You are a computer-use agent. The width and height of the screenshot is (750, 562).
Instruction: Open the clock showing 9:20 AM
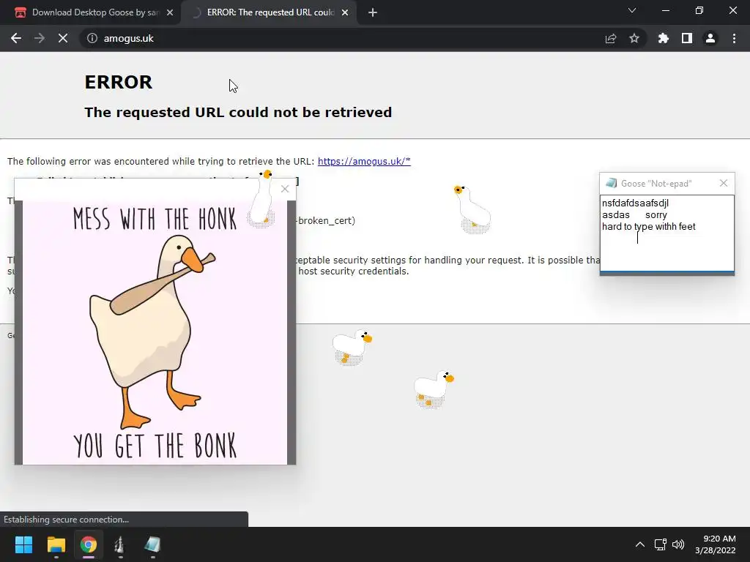coord(715,544)
